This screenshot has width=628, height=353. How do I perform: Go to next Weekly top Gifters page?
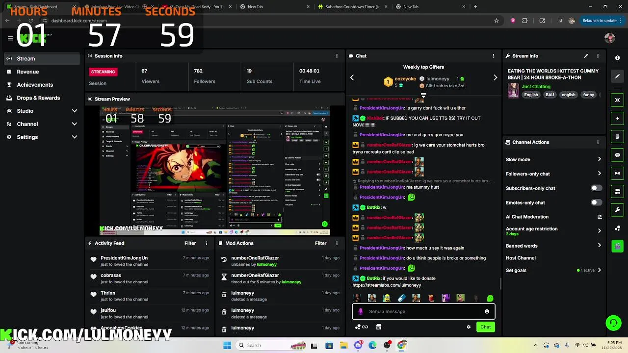tap(495, 77)
